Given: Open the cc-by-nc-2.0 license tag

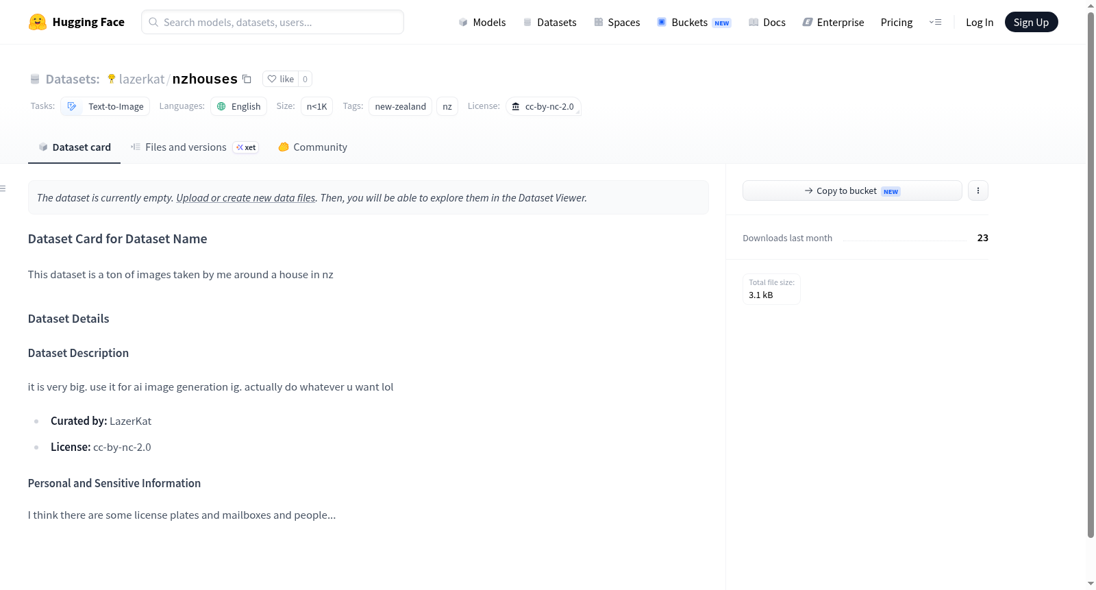Looking at the screenshot, I should [543, 106].
